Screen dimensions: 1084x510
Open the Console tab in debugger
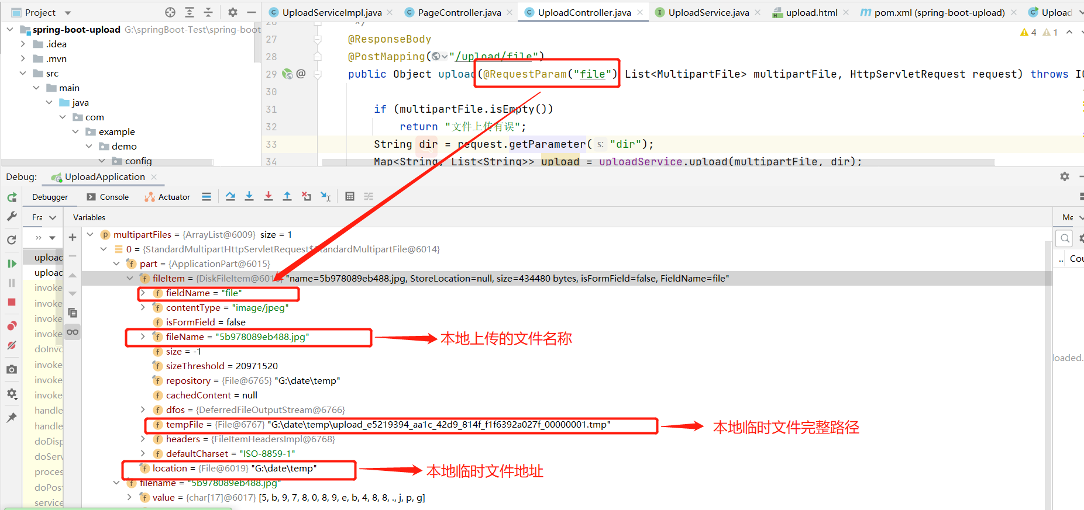coord(108,197)
